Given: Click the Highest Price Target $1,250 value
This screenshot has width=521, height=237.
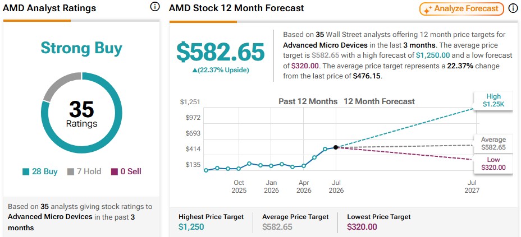Looking at the screenshot, I should [x=191, y=227].
